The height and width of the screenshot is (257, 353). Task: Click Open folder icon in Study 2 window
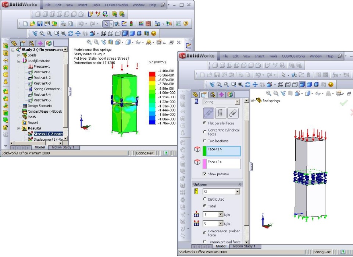[33, 24]
